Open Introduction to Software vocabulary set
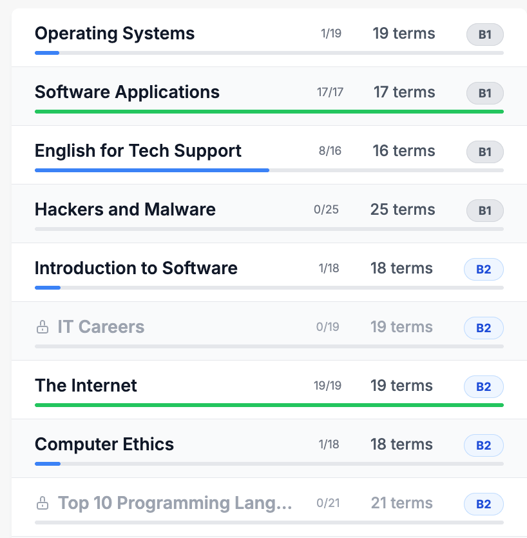Screen dimensions: 527x538 (136, 268)
